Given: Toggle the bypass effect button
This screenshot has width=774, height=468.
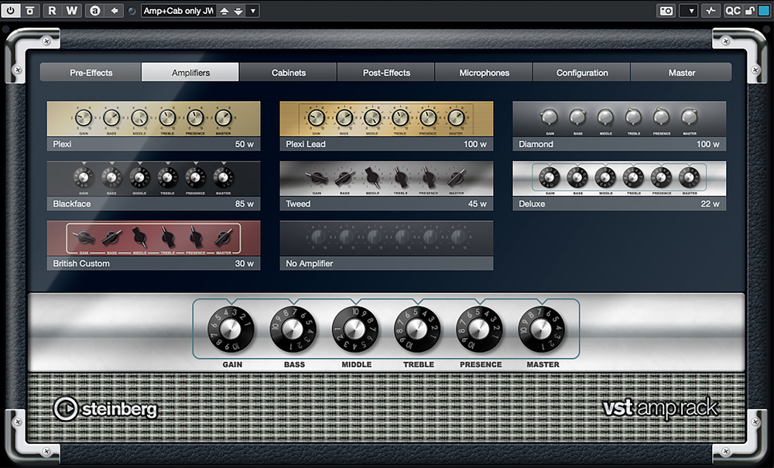Looking at the screenshot, I should [x=29, y=11].
